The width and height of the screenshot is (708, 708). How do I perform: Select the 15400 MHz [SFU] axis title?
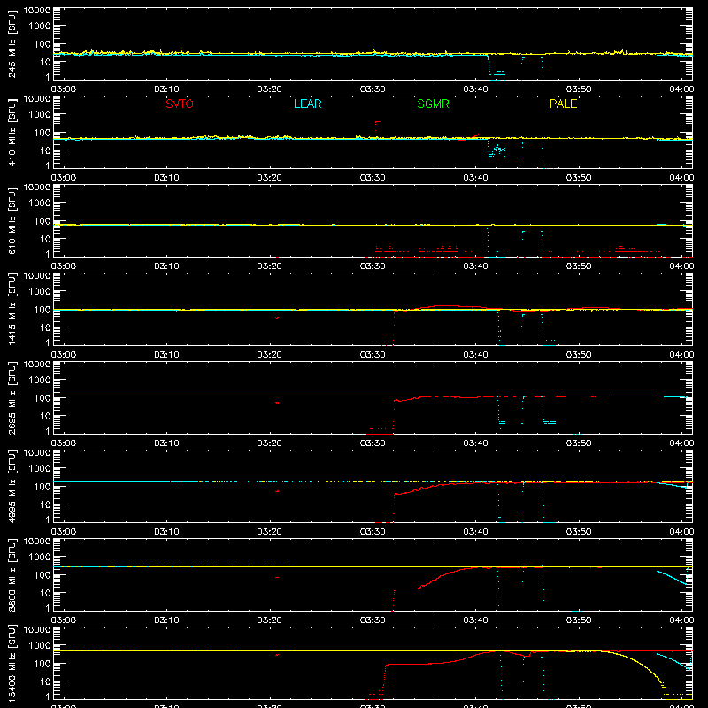[x=12, y=663]
